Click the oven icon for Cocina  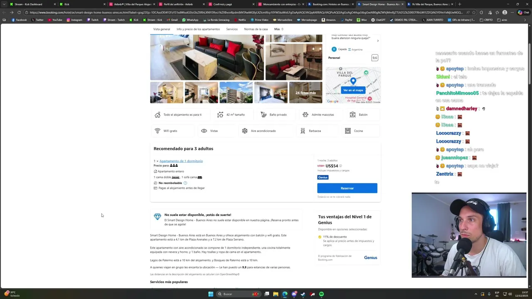coord(347,131)
